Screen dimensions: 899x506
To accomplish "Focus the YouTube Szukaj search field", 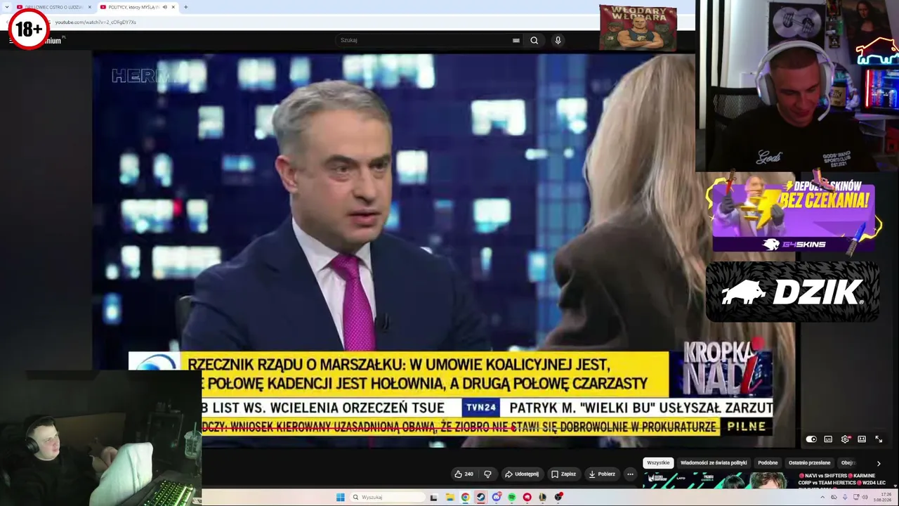I will [x=425, y=40].
